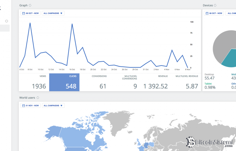The image size is (236, 151).
Task: Click the Devices panel refresh icon
Action: click(215, 5)
